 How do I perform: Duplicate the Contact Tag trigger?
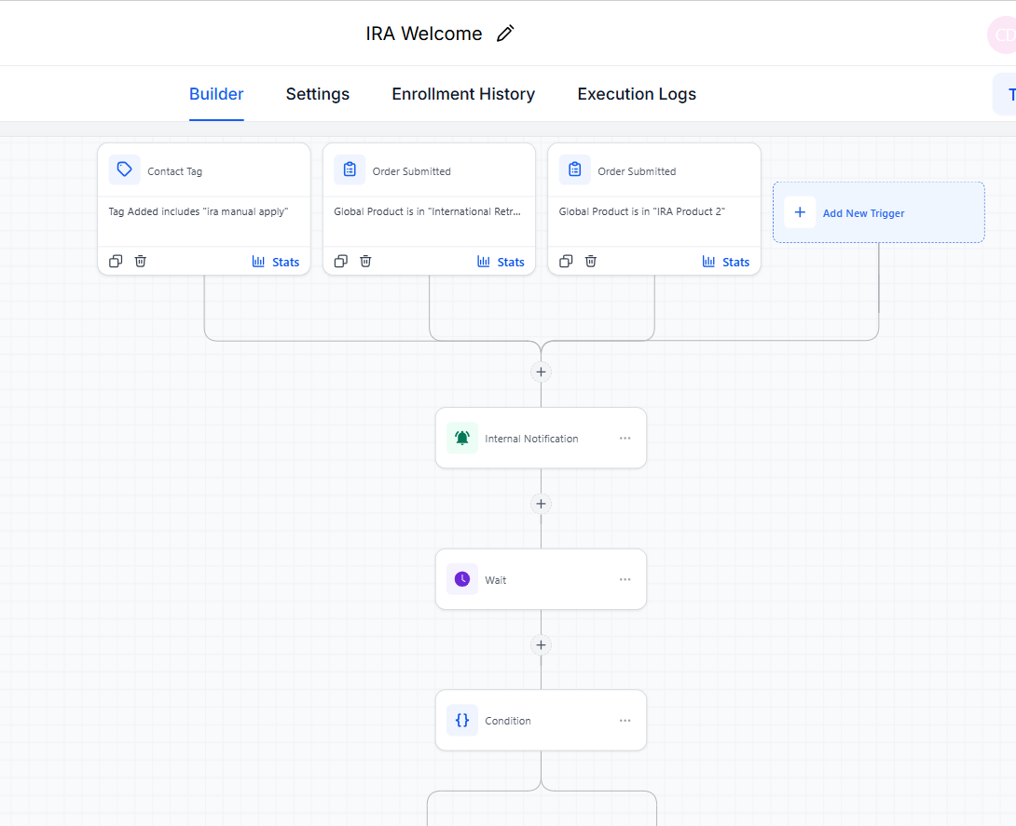tap(116, 261)
